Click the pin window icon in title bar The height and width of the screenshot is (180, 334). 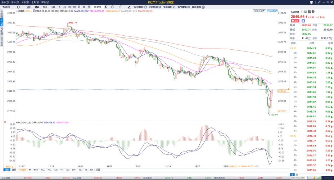tap(319, 2)
